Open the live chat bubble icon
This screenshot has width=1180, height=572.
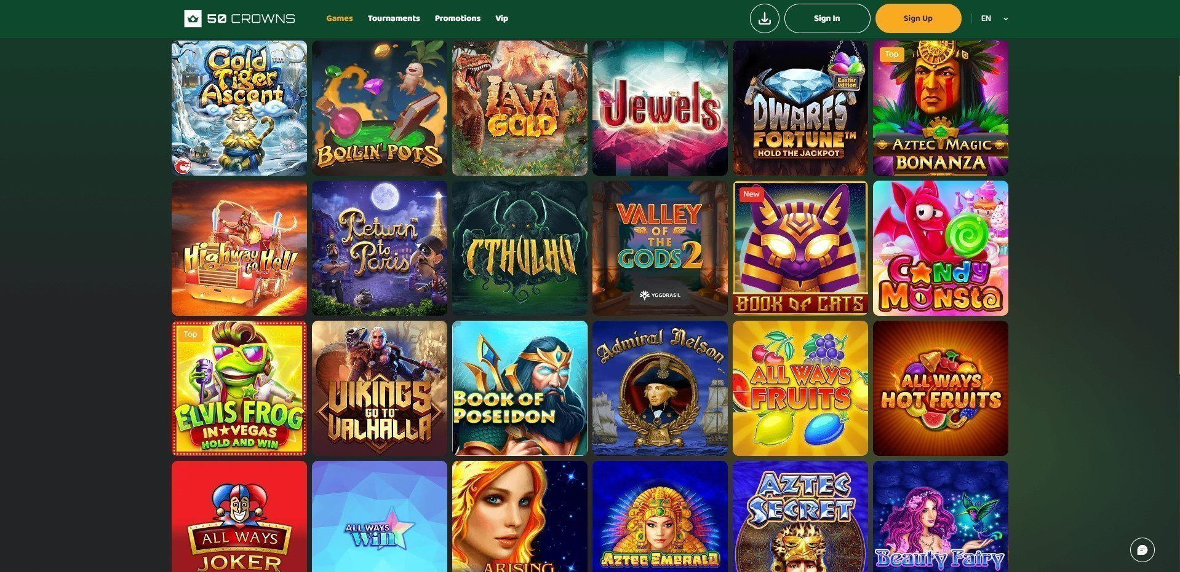tap(1142, 550)
